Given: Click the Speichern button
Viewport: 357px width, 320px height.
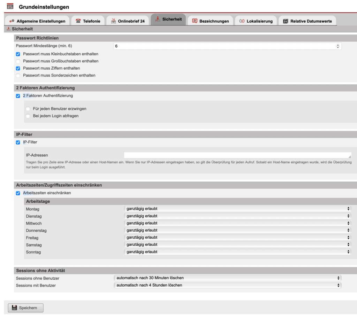Looking at the screenshot, I should [x=25, y=307].
